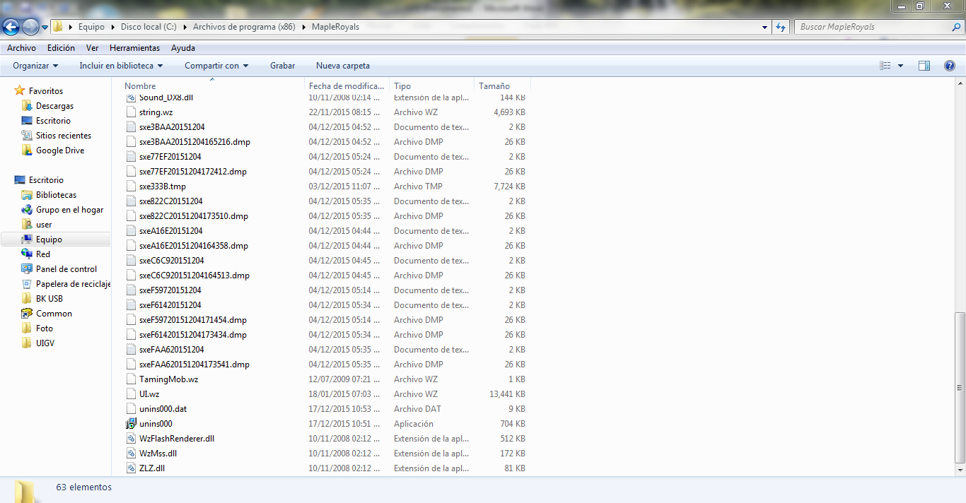
Task: Open address bar history dropdown arrow
Action: coord(765,28)
